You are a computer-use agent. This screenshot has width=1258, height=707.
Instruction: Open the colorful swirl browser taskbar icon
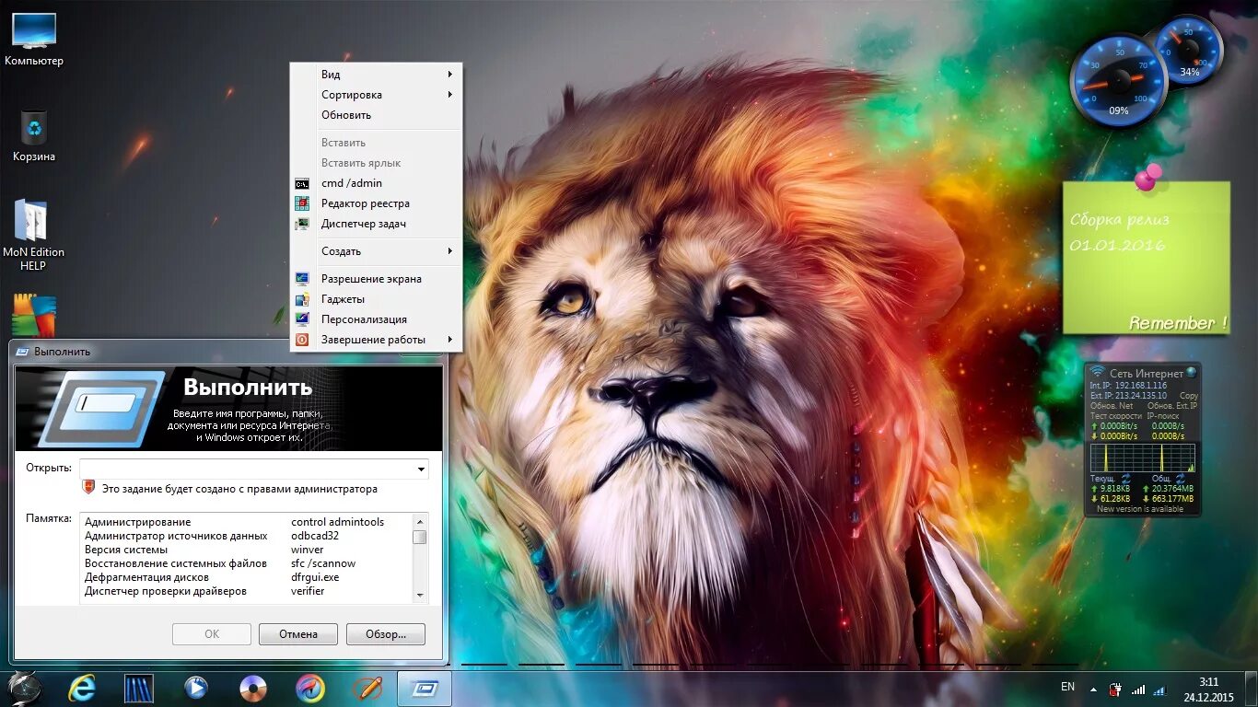310,688
